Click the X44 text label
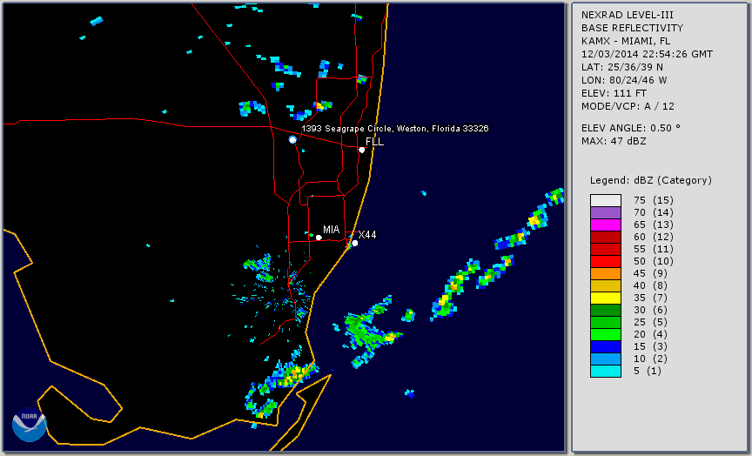752x456 pixels. click(367, 234)
